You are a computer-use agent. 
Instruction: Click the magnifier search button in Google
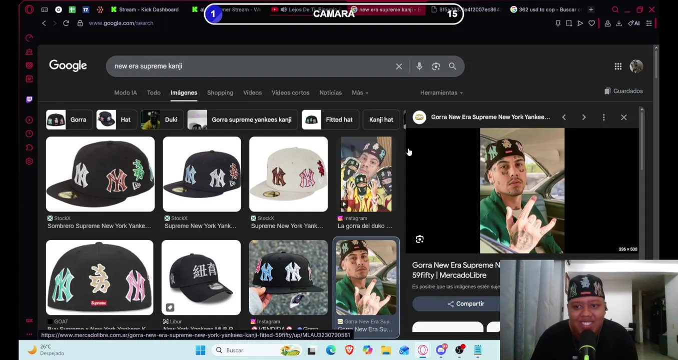452,66
